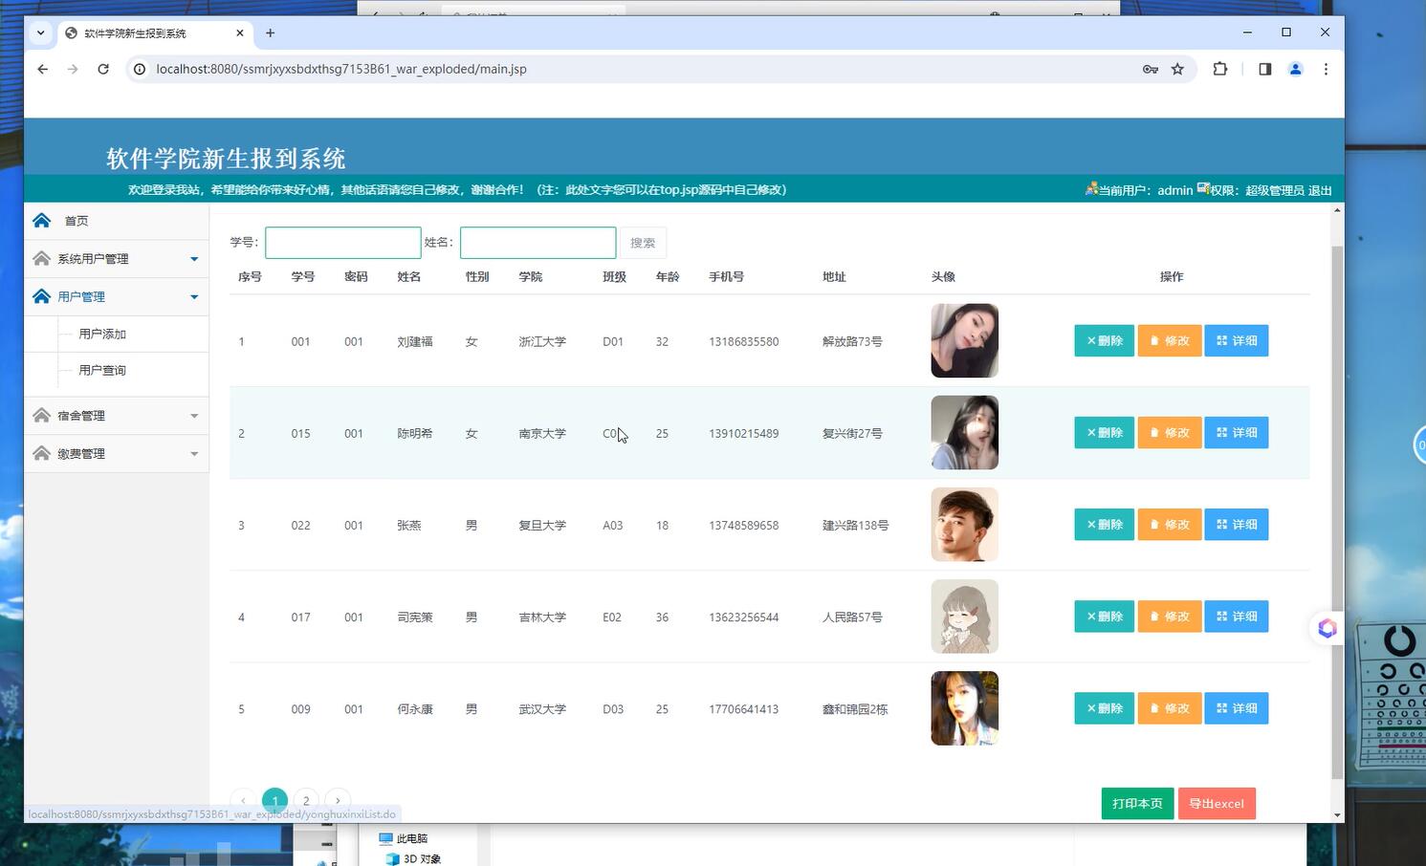Click the floating blue assistant icon on right edge
Image resolution: width=1426 pixels, height=866 pixels.
pyautogui.click(x=1327, y=628)
